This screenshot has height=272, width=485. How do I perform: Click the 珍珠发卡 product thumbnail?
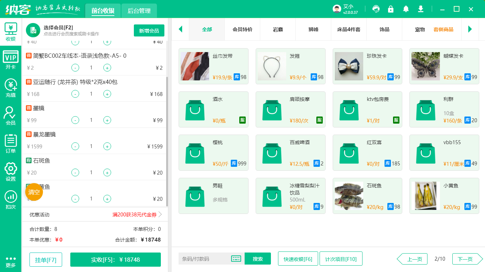(349, 66)
